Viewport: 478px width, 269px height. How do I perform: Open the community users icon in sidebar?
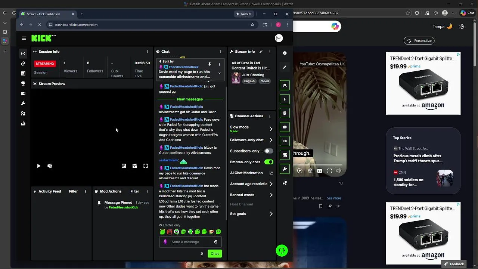(23, 114)
